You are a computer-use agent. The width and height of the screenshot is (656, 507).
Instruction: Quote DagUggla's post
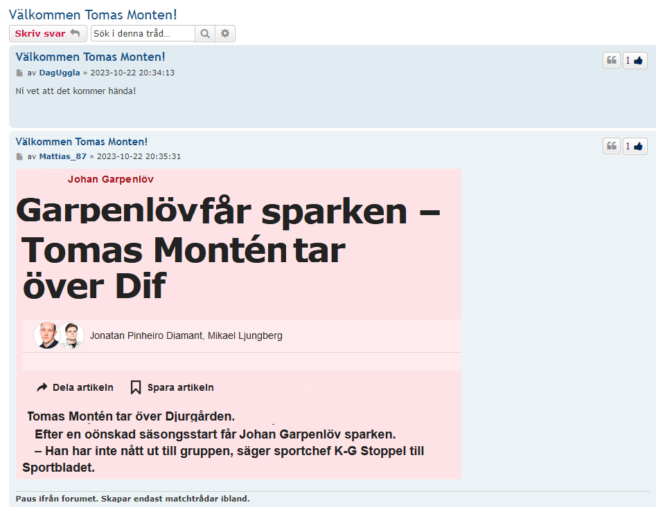pyautogui.click(x=611, y=61)
